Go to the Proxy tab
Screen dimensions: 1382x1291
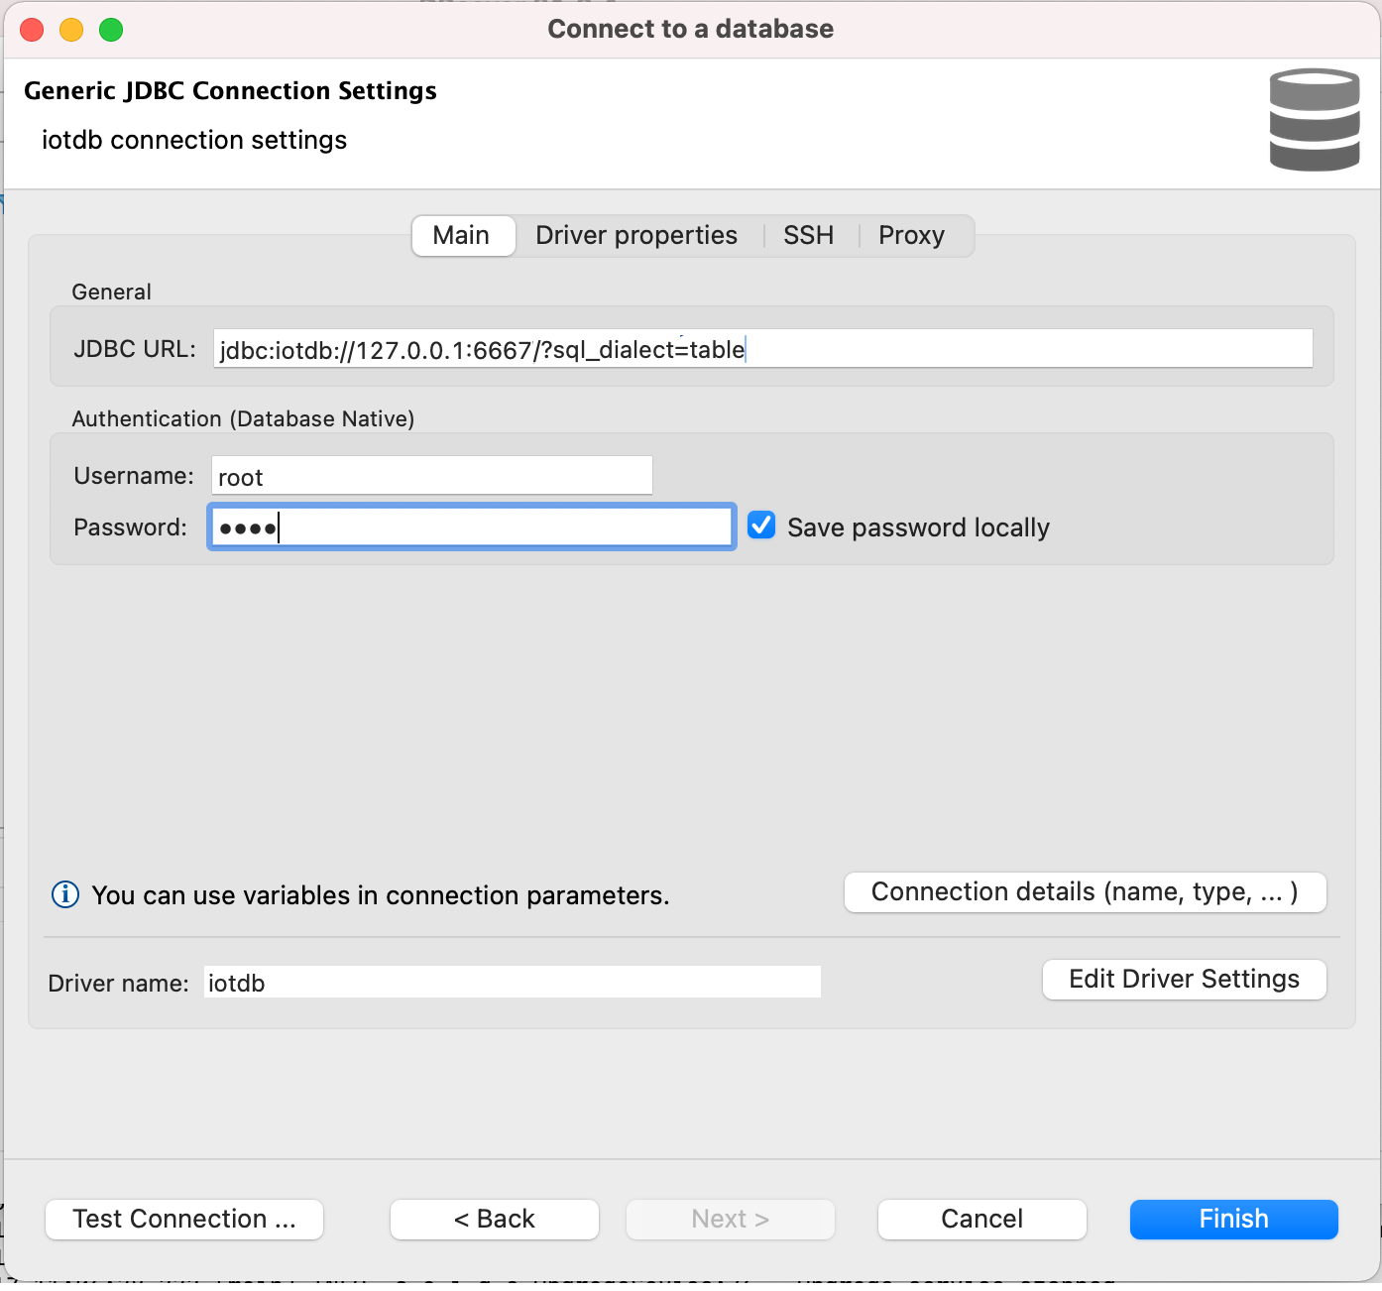click(911, 236)
